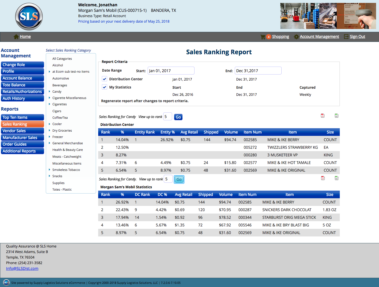Export Morgan Sam's Mobil Statistics to spreadsheet
The image size is (379, 287).
(x=336, y=178)
